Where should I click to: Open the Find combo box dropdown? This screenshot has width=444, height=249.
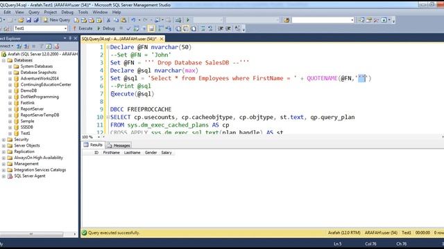(352, 20)
